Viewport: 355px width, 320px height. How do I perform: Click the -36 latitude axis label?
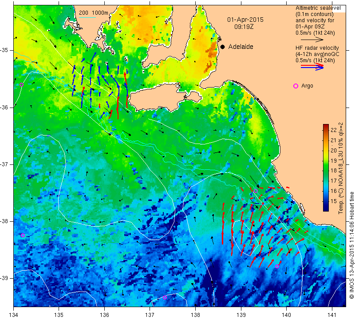pos(4,107)
